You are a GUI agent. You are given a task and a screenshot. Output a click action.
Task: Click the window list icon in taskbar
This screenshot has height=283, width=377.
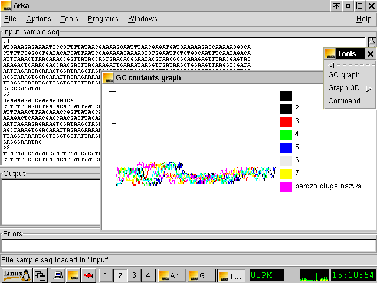40,275
